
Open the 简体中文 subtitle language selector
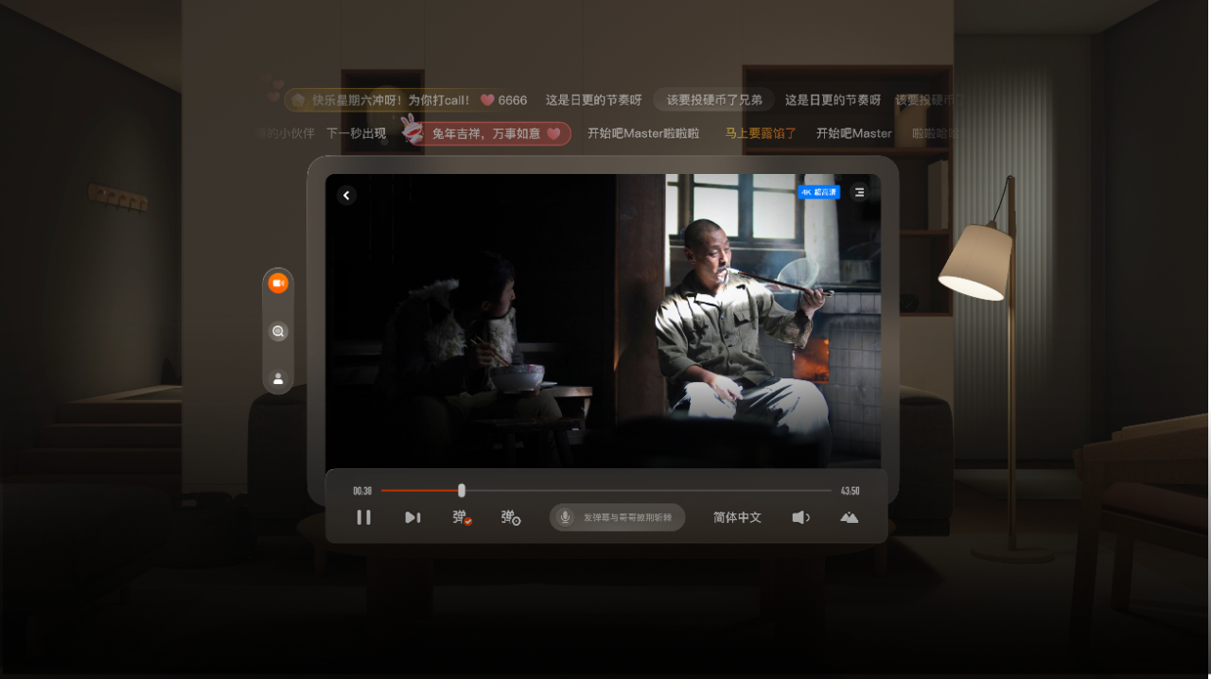pyautogui.click(x=737, y=517)
